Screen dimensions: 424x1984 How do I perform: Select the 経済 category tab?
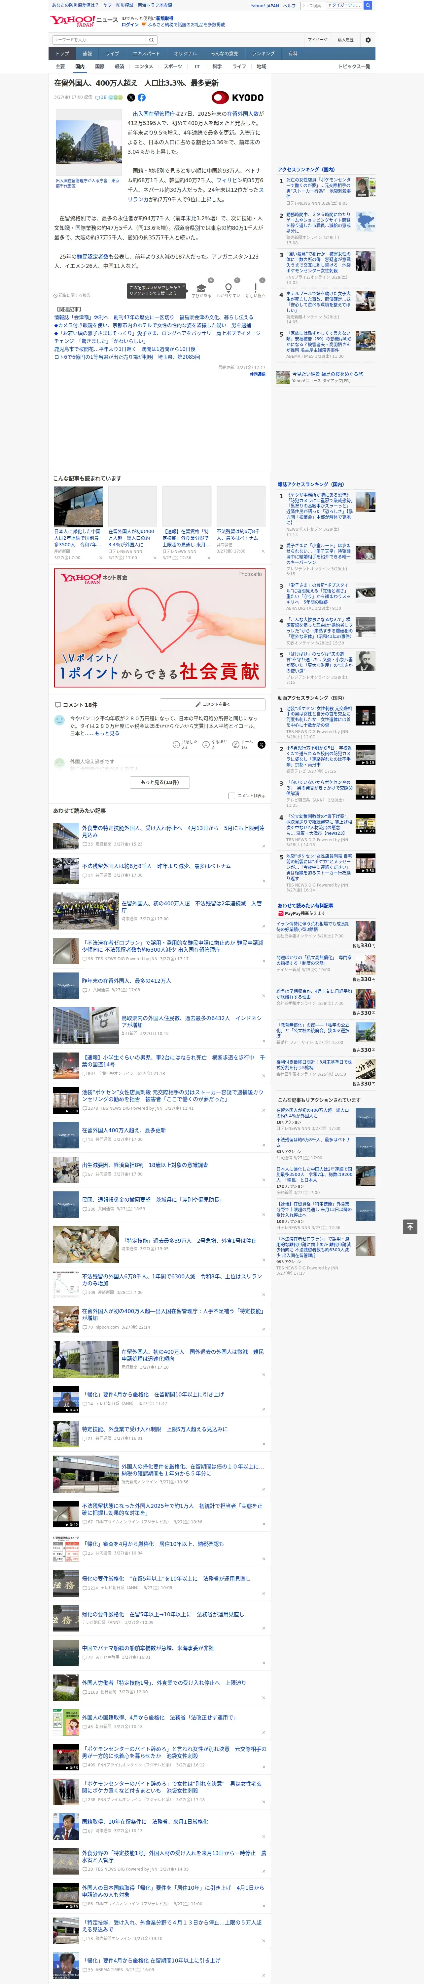pos(119,66)
